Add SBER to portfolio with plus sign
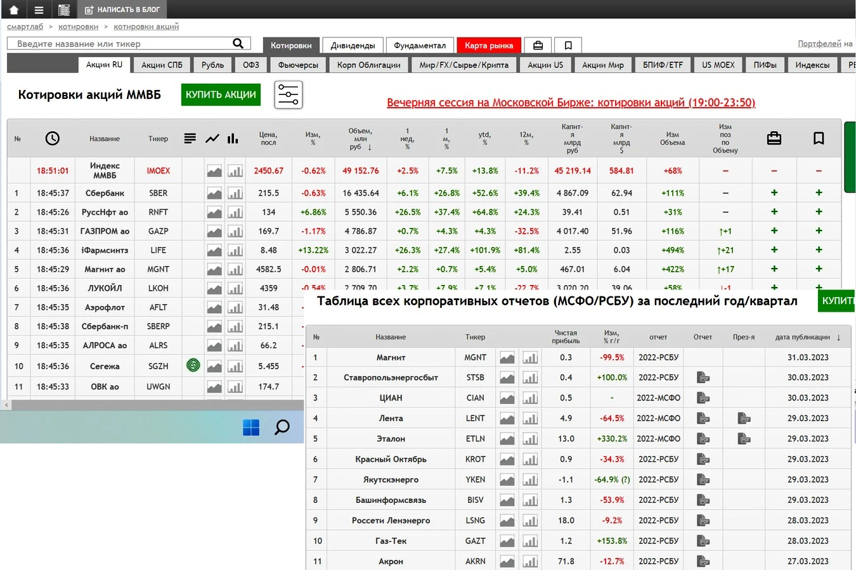 [774, 193]
